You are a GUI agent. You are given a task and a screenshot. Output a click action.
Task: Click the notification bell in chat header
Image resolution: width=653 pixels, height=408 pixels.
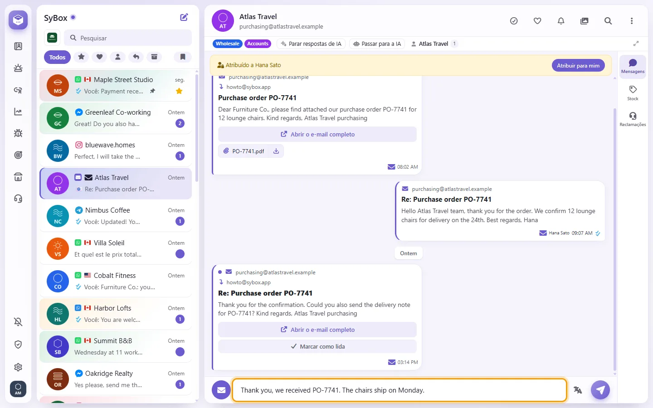coord(561,21)
